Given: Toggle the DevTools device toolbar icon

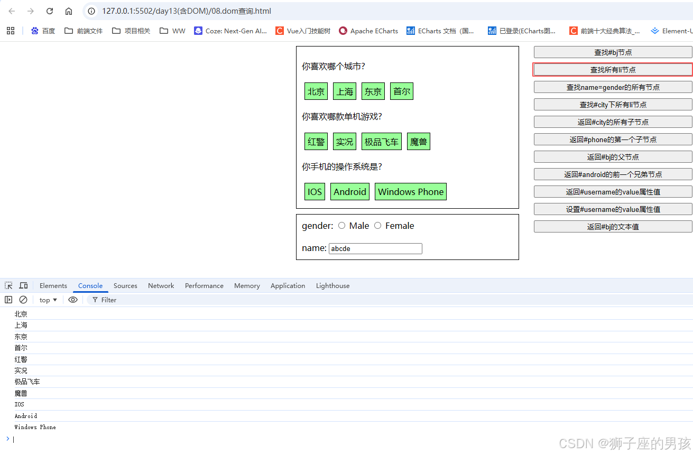Looking at the screenshot, I should 23,285.
